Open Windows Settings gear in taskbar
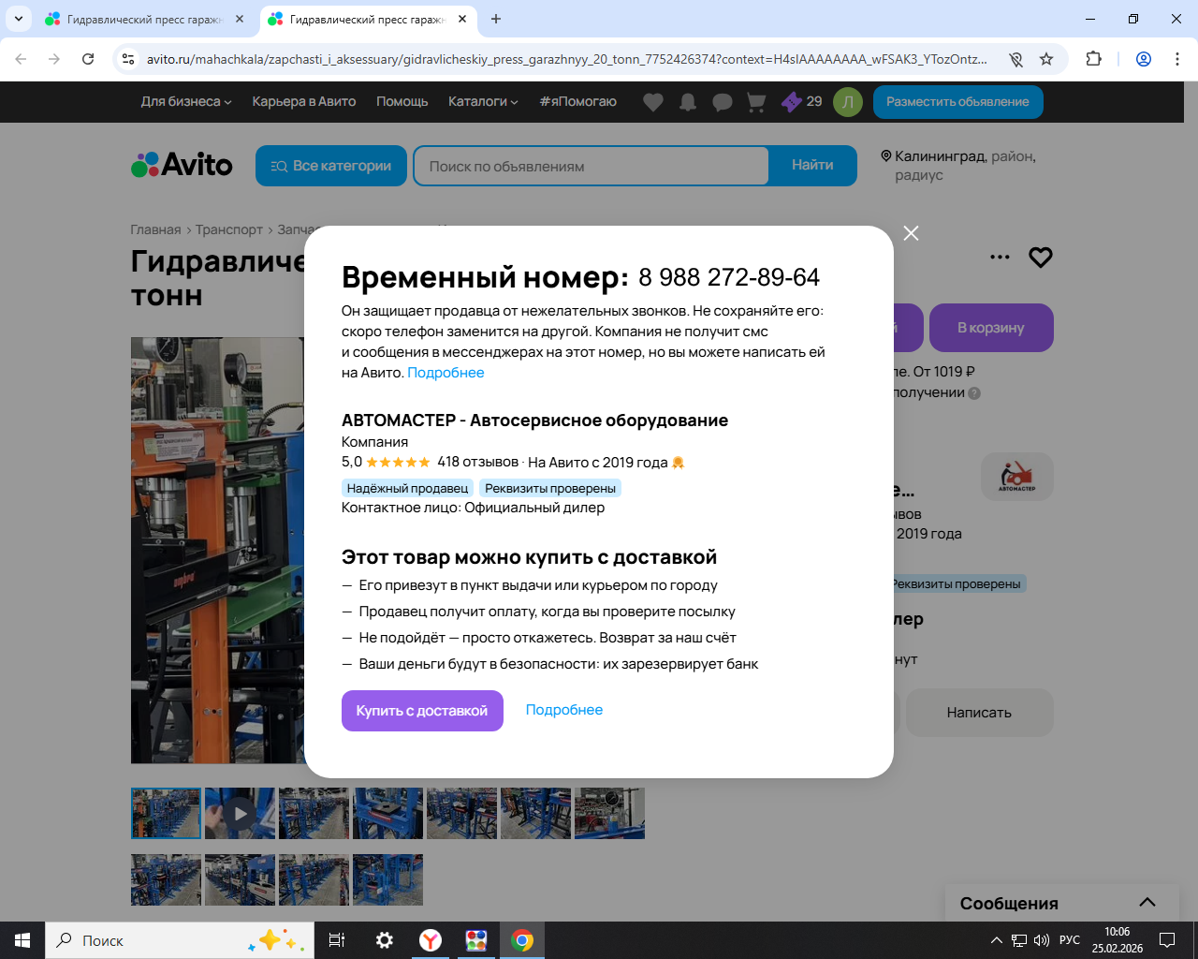Screen dimensions: 1198x959 coord(385,940)
